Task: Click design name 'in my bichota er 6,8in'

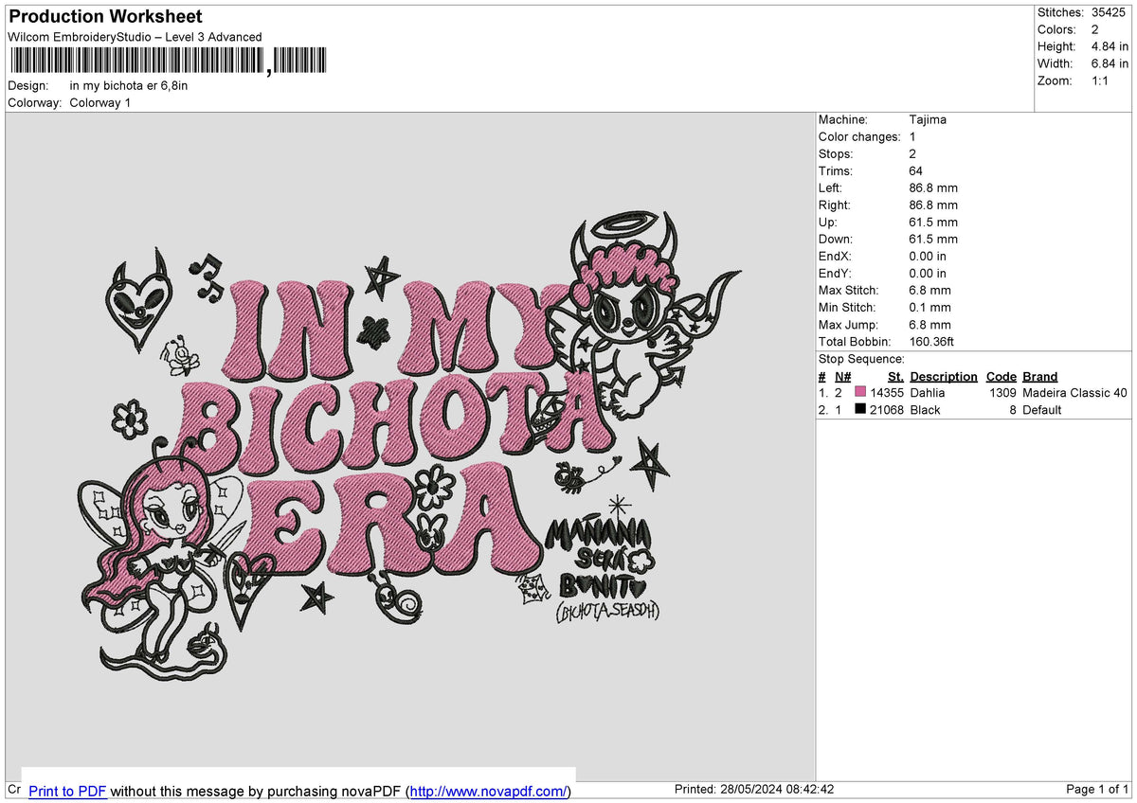Action: [129, 85]
